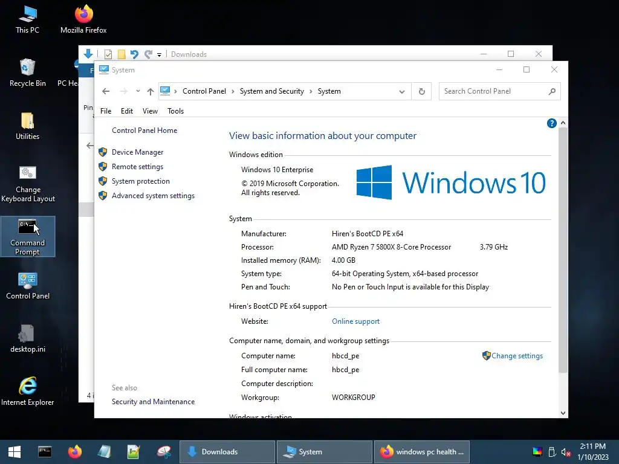Open the Utilities folder on desktop
Image resolution: width=619 pixels, height=464 pixels.
[x=27, y=126]
